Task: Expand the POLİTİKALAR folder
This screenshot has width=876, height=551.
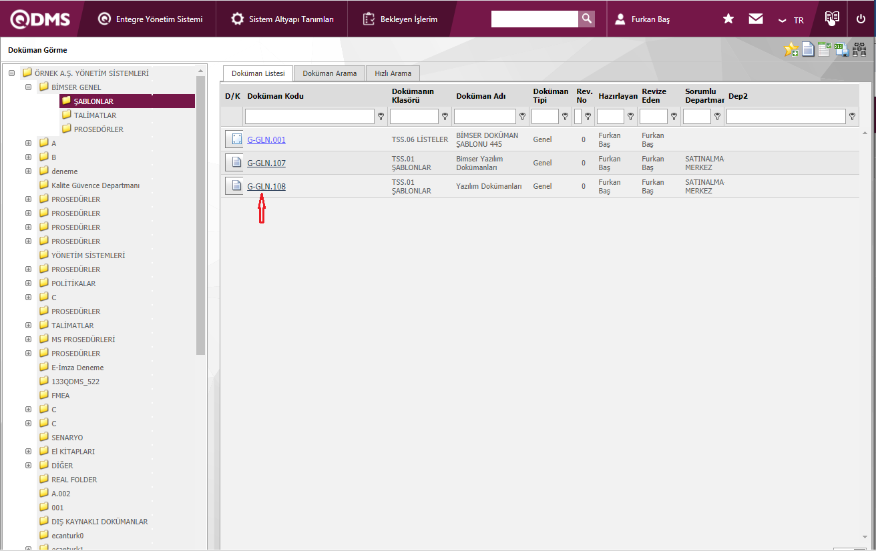Action: pyautogui.click(x=29, y=284)
